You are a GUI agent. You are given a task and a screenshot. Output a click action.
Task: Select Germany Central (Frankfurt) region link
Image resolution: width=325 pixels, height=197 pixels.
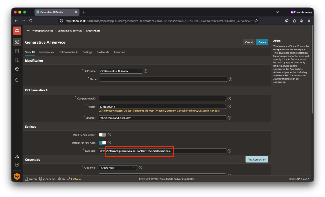182,111
